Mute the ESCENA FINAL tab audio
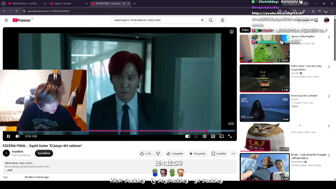336x189 pixels. pyautogui.click(x=124, y=3)
